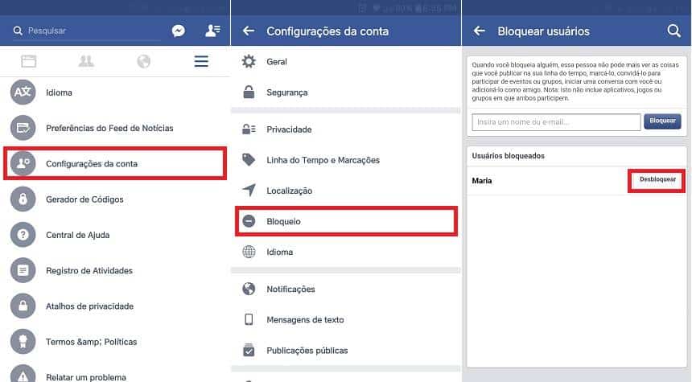Image resolution: width=692 pixels, height=382 pixels.
Task: Open the Notificações settings row
Action: click(x=346, y=289)
